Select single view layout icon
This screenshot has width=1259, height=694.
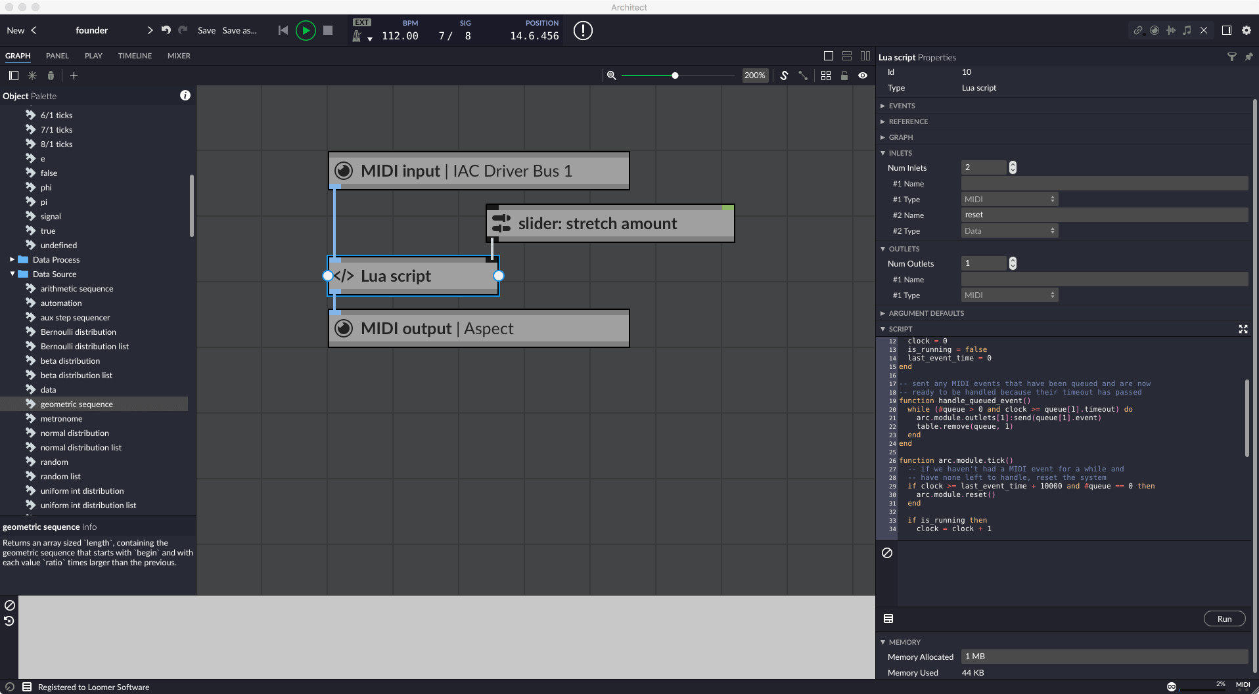click(829, 56)
